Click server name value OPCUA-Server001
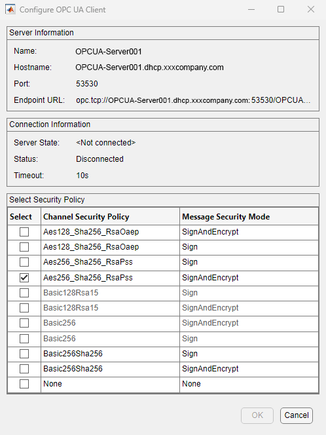 [x=109, y=52]
